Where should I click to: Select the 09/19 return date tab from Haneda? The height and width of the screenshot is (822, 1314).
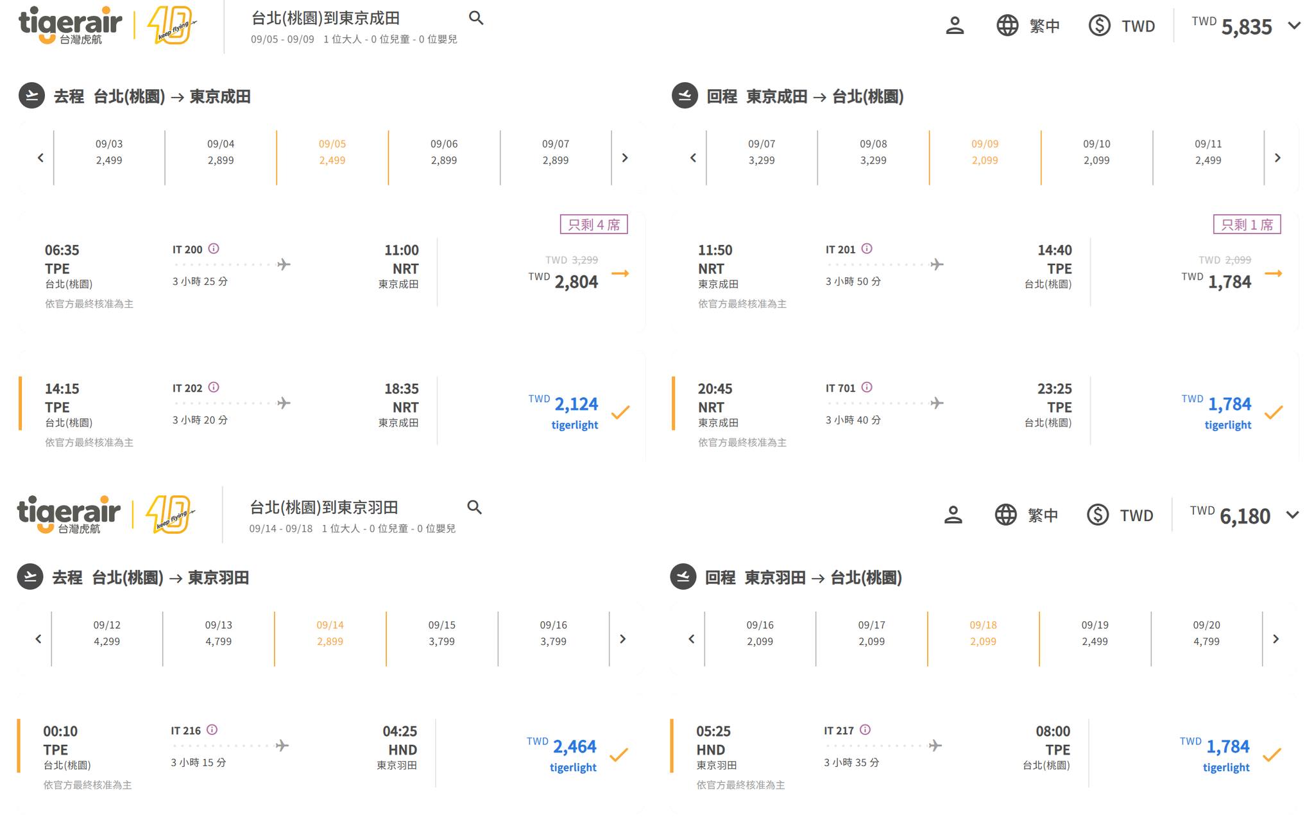click(1095, 633)
